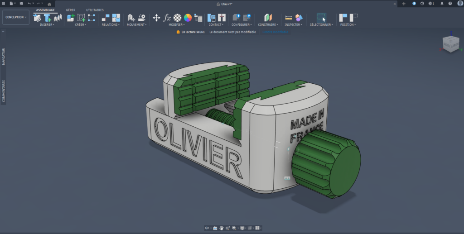This screenshot has width=464, height=234.
Task: Click the Orbit tool in navigation bar
Action: (207, 228)
